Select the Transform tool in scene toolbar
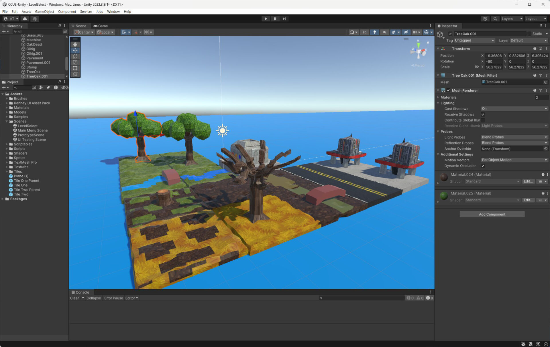 tap(75, 74)
